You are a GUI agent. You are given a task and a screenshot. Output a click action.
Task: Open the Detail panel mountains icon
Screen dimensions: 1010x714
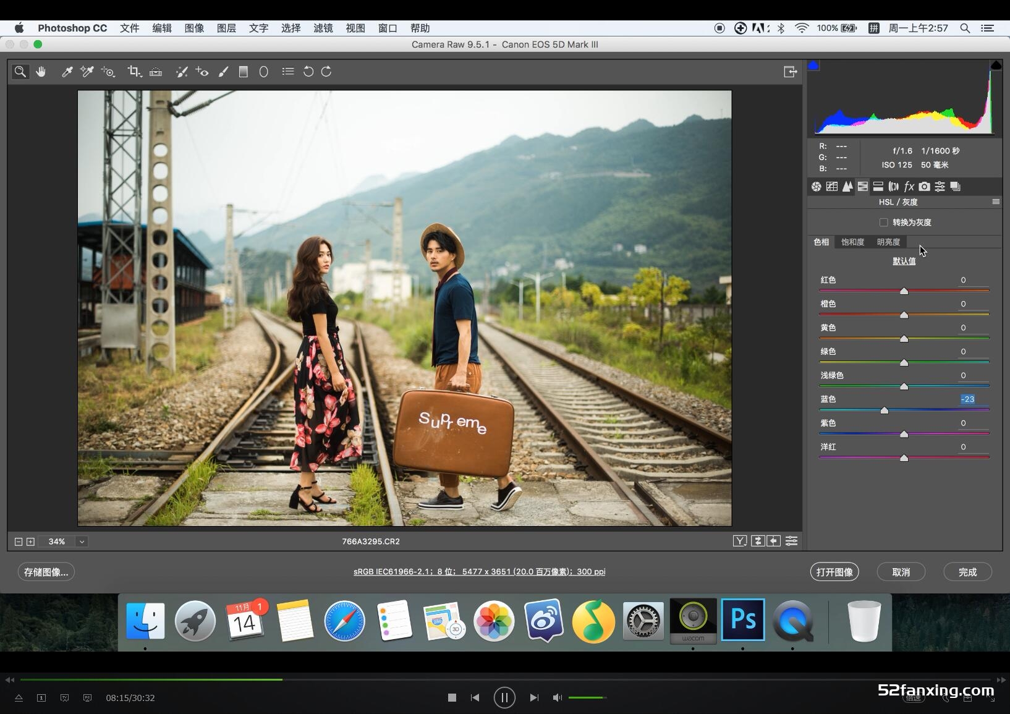coord(847,187)
